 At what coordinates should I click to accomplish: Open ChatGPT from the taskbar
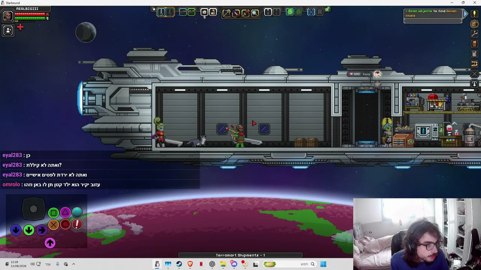[x=212, y=264]
